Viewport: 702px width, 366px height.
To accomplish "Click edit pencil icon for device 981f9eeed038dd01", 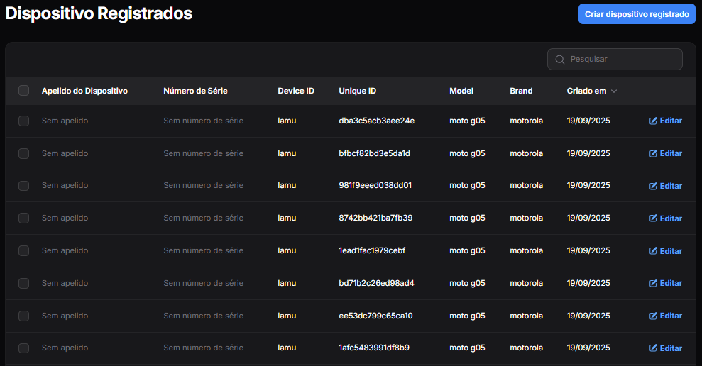I will [653, 187].
